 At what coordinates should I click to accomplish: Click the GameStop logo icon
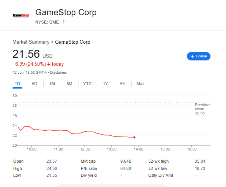(21, 16)
